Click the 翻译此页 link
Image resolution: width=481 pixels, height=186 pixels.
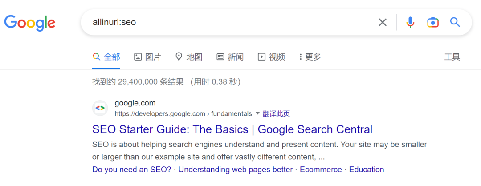click(x=277, y=114)
